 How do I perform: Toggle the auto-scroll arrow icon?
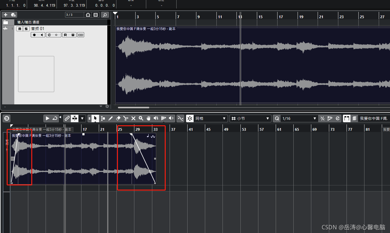coord(75,118)
